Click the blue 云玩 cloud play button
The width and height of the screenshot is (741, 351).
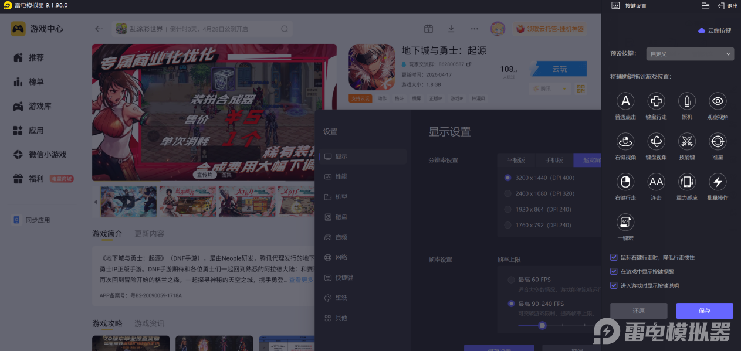tap(559, 69)
